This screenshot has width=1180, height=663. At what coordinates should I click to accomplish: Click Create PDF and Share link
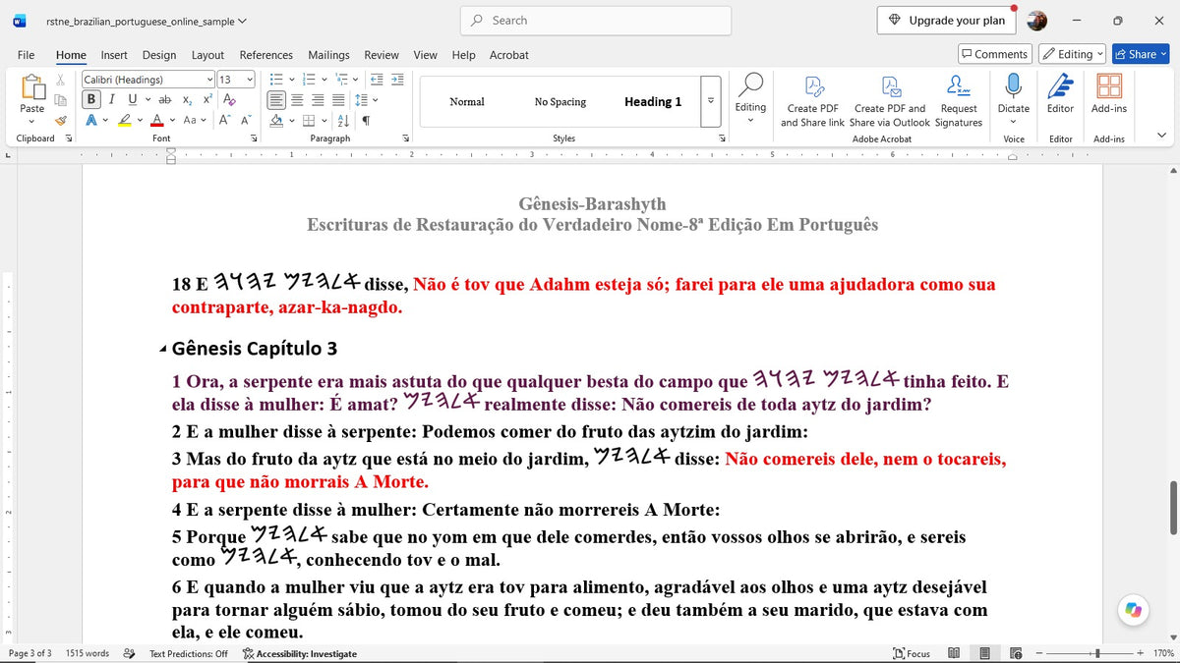coord(812,101)
